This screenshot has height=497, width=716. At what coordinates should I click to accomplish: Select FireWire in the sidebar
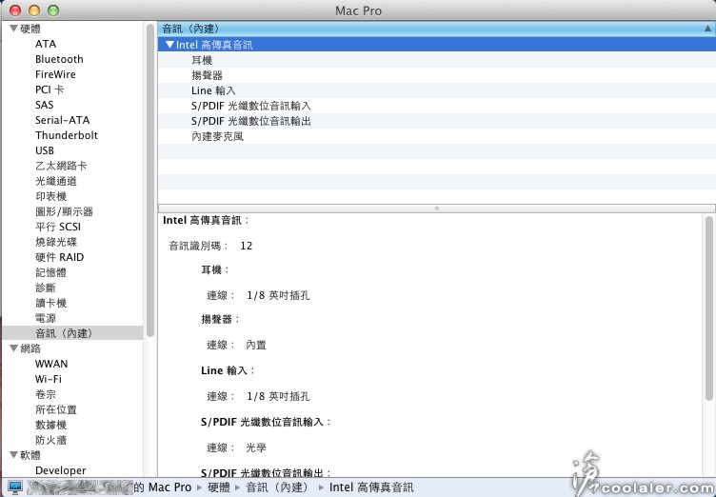pyautogui.click(x=55, y=74)
